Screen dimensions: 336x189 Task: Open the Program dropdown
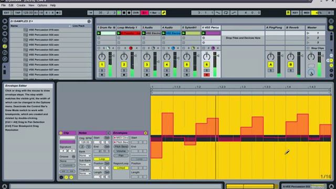(x=85, y=173)
